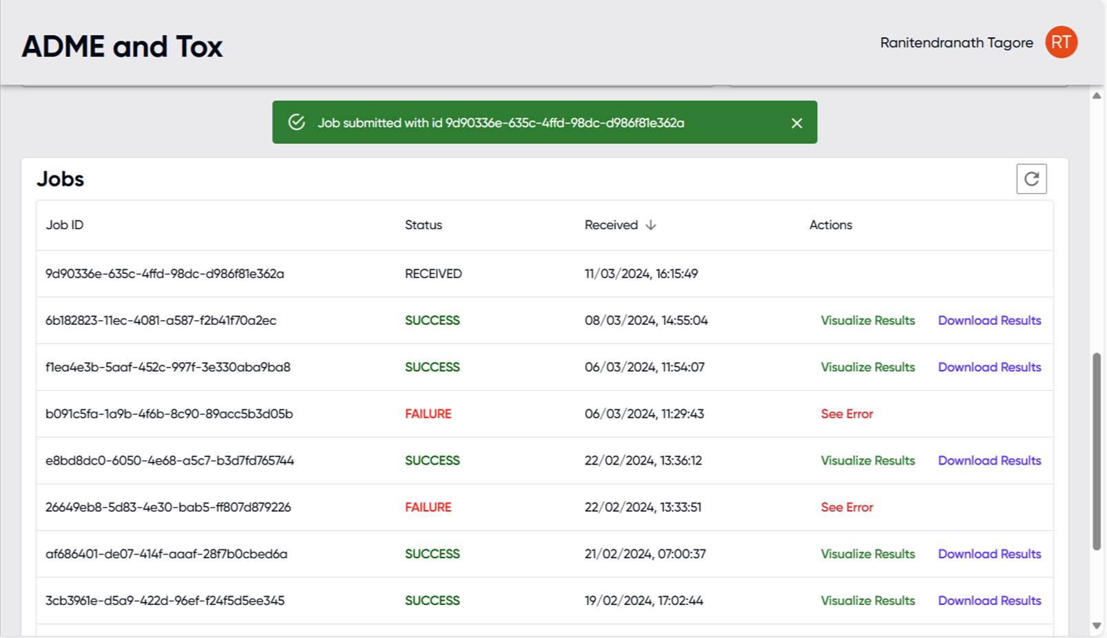
Task: Click the success checkmark icon in banner
Action: pos(297,123)
